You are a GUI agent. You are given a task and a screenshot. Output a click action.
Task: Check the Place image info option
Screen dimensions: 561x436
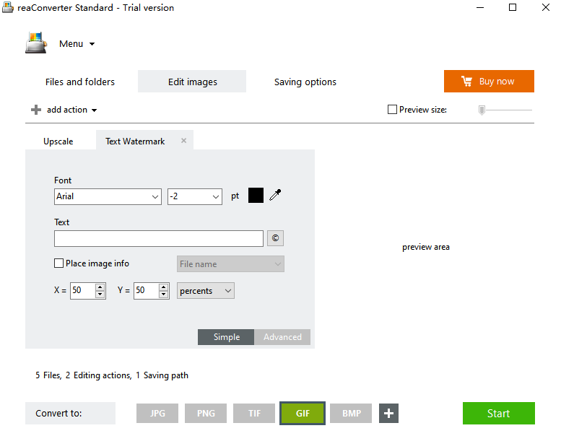click(59, 263)
